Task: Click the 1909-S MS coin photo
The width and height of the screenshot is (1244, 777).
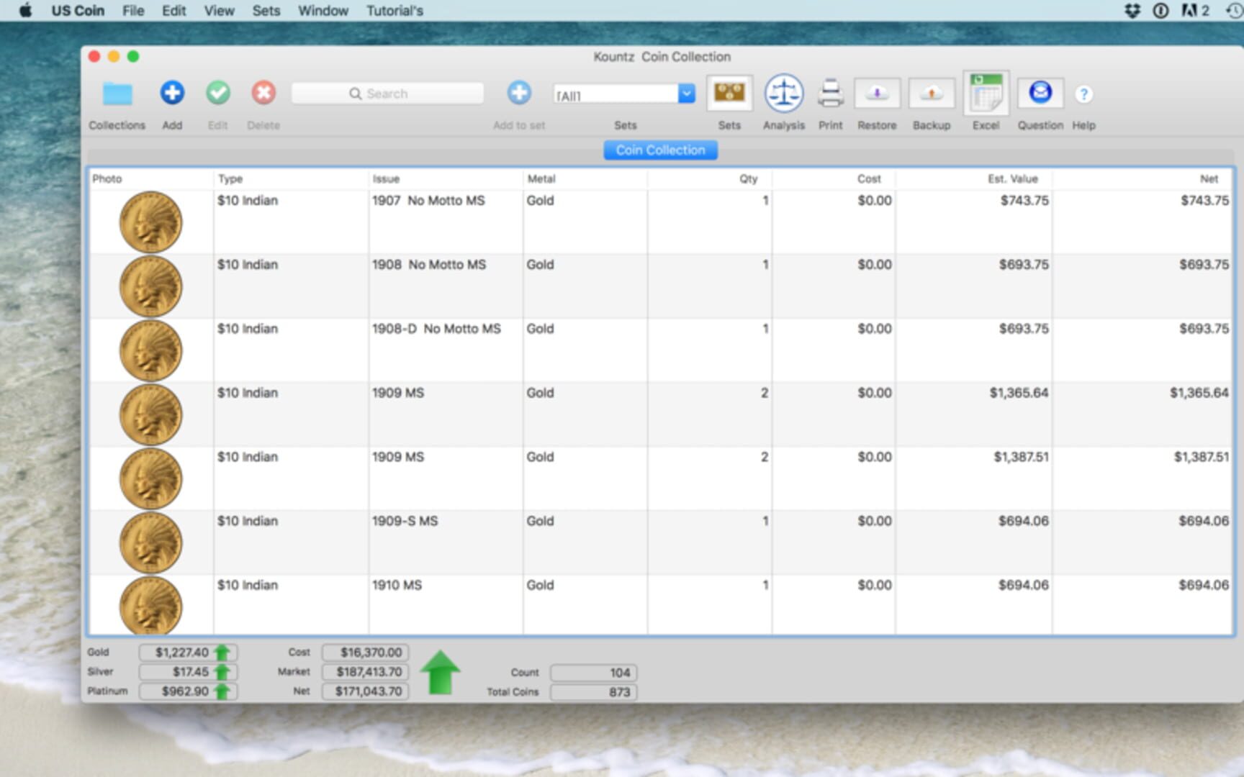Action: [150, 542]
